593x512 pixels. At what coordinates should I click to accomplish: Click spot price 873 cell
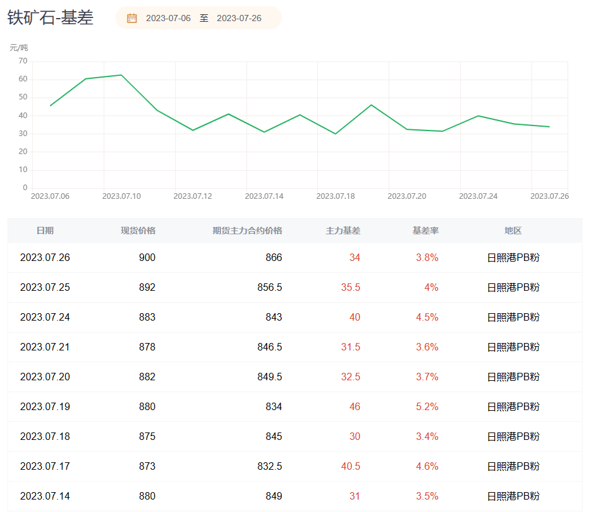(147, 466)
